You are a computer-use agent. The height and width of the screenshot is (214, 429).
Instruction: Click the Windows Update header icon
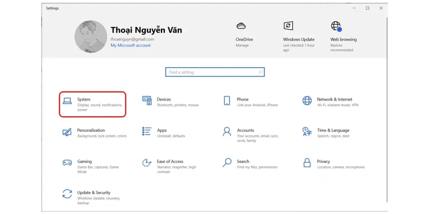(x=288, y=26)
